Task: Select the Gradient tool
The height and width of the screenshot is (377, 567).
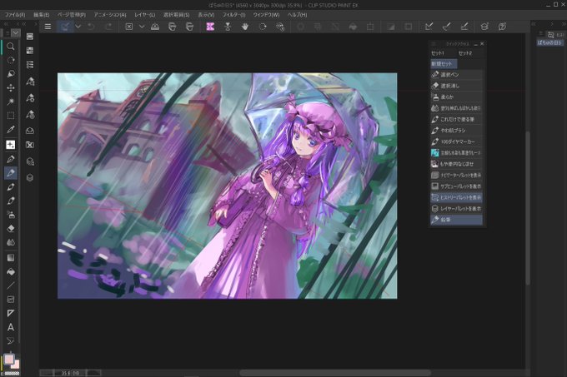Action: pyautogui.click(x=11, y=258)
